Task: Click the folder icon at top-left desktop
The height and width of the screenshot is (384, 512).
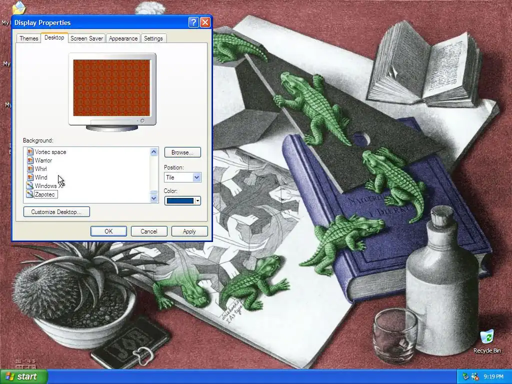Action: [x=18, y=8]
